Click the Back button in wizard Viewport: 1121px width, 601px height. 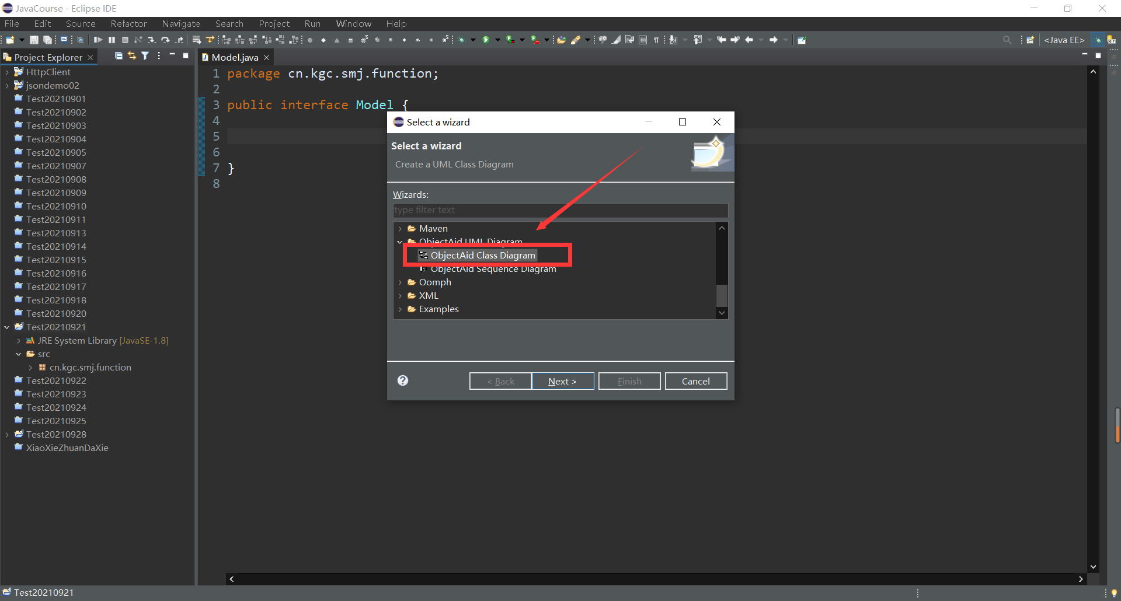(x=500, y=381)
